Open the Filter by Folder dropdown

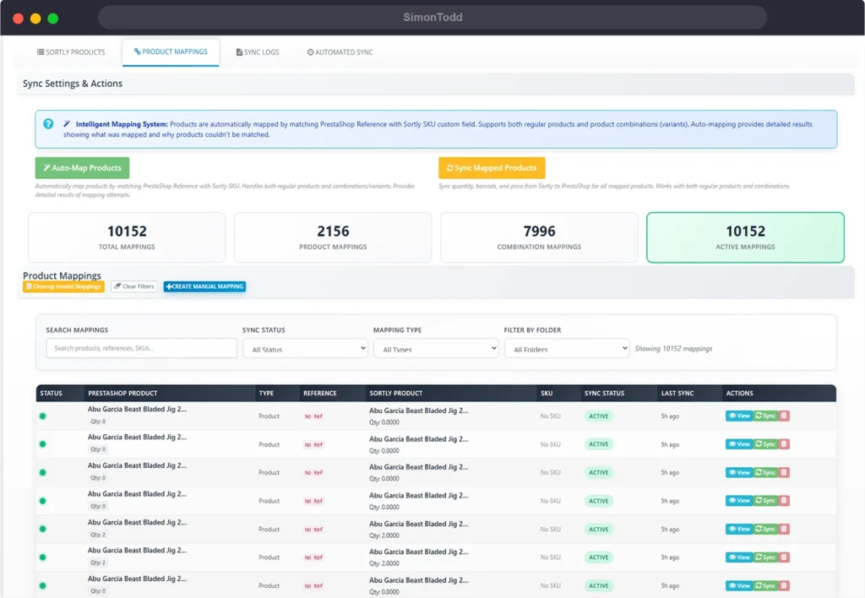(567, 348)
